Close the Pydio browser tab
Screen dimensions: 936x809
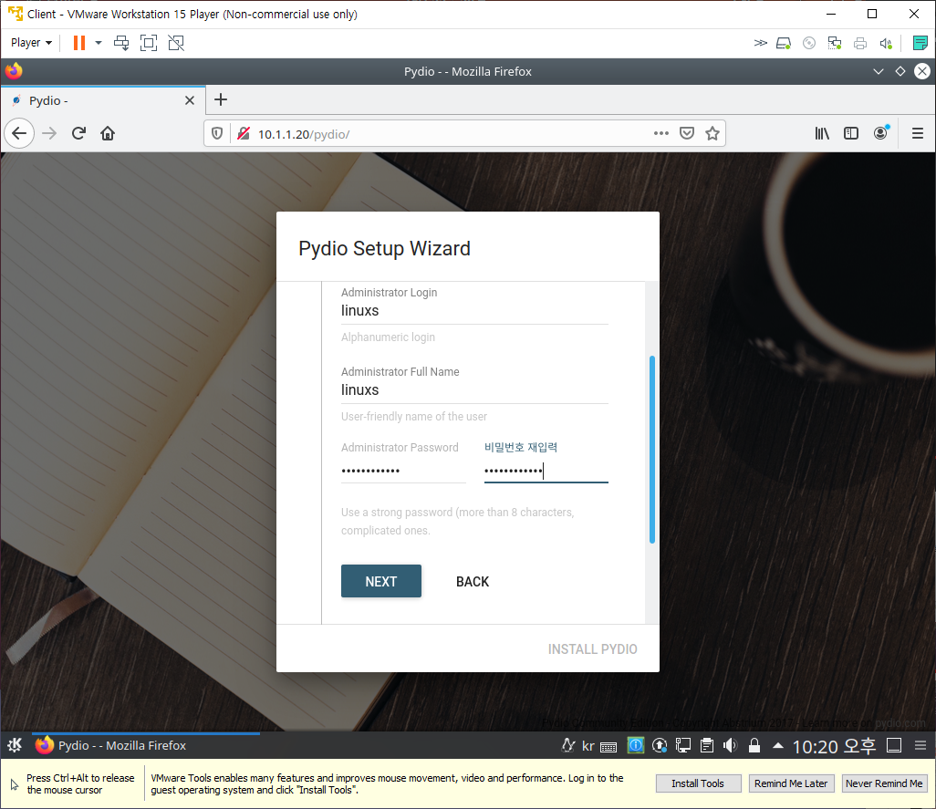coord(190,100)
